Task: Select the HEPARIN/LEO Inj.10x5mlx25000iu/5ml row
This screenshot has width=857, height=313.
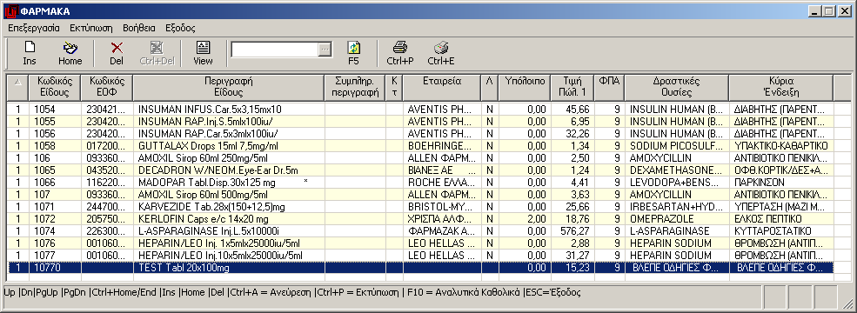Action: pos(420,255)
